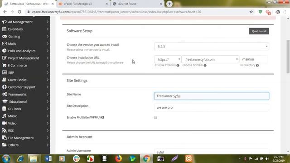Reload the page in the browser
This screenshot has height=163, width=290.
coord(19,12)
